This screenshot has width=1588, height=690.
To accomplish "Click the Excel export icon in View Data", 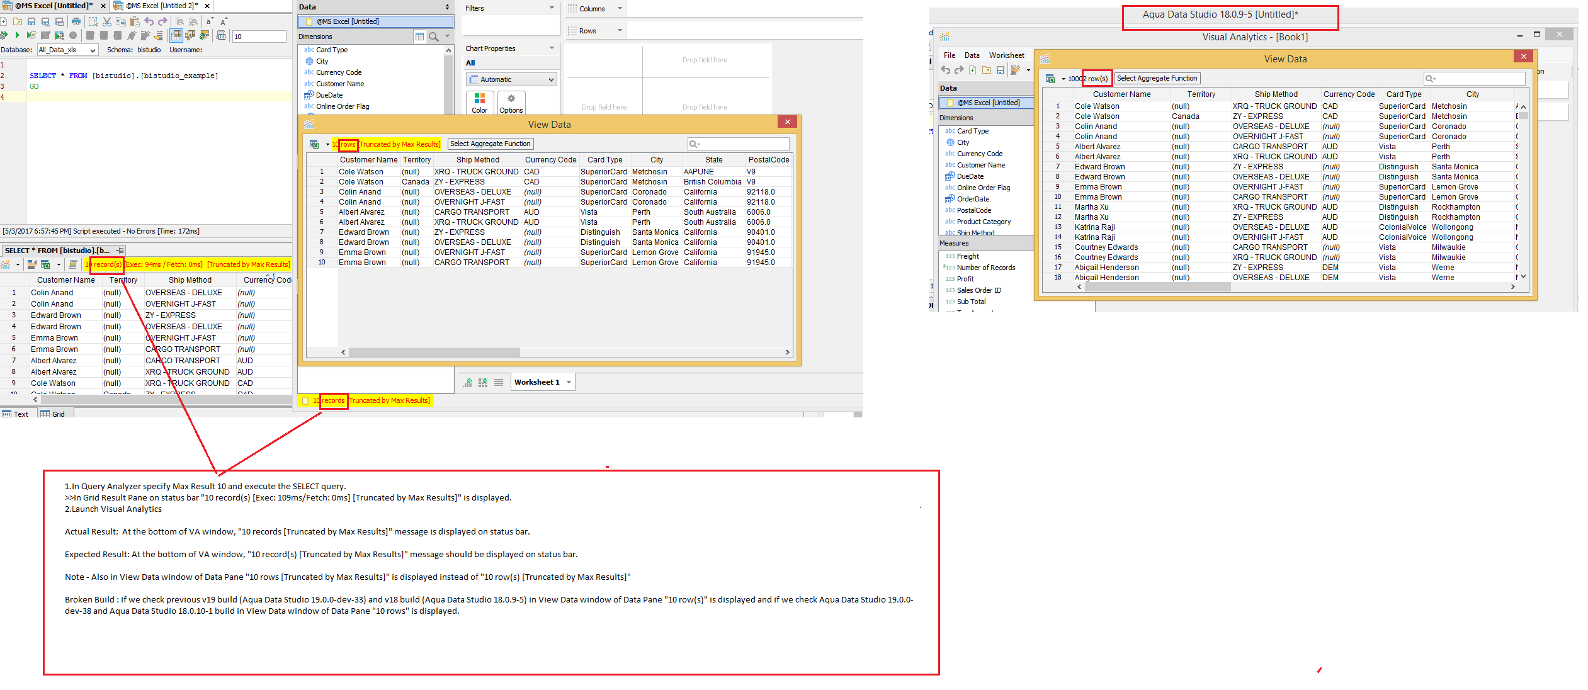I will pyautogui.click(x=314, y=144).
